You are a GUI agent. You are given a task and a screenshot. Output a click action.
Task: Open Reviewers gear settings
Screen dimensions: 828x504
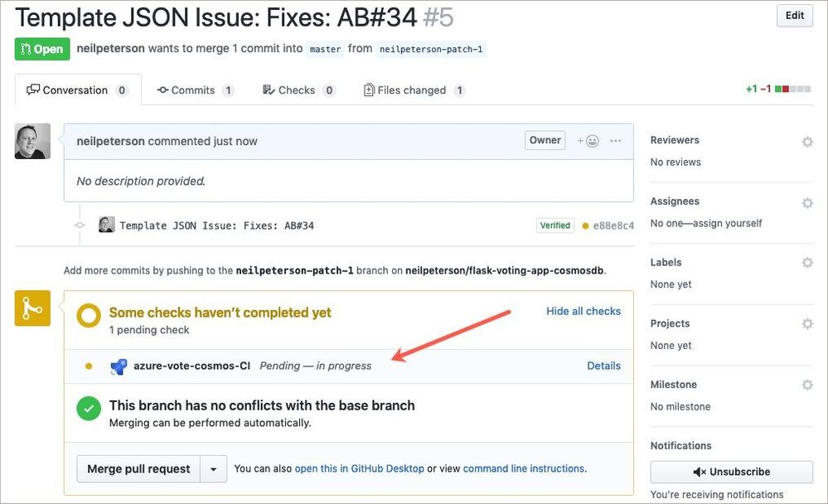(x=807, y=142)
